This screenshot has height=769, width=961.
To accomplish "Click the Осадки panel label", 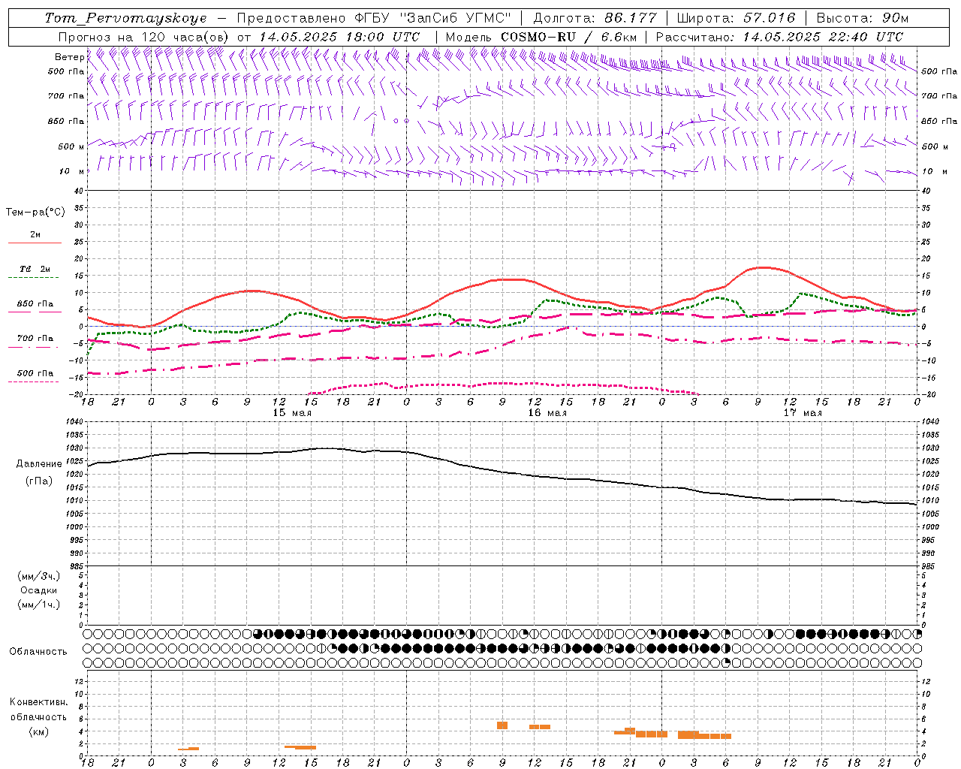I will [39, 590].
